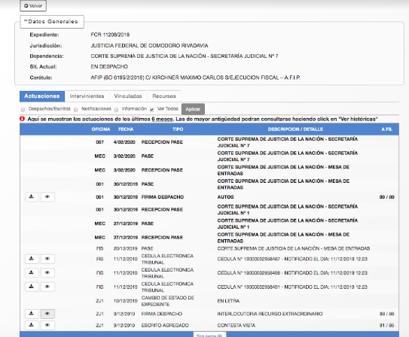Click the Volver back button
Screen dimensions: 409x337
point(33,6)
